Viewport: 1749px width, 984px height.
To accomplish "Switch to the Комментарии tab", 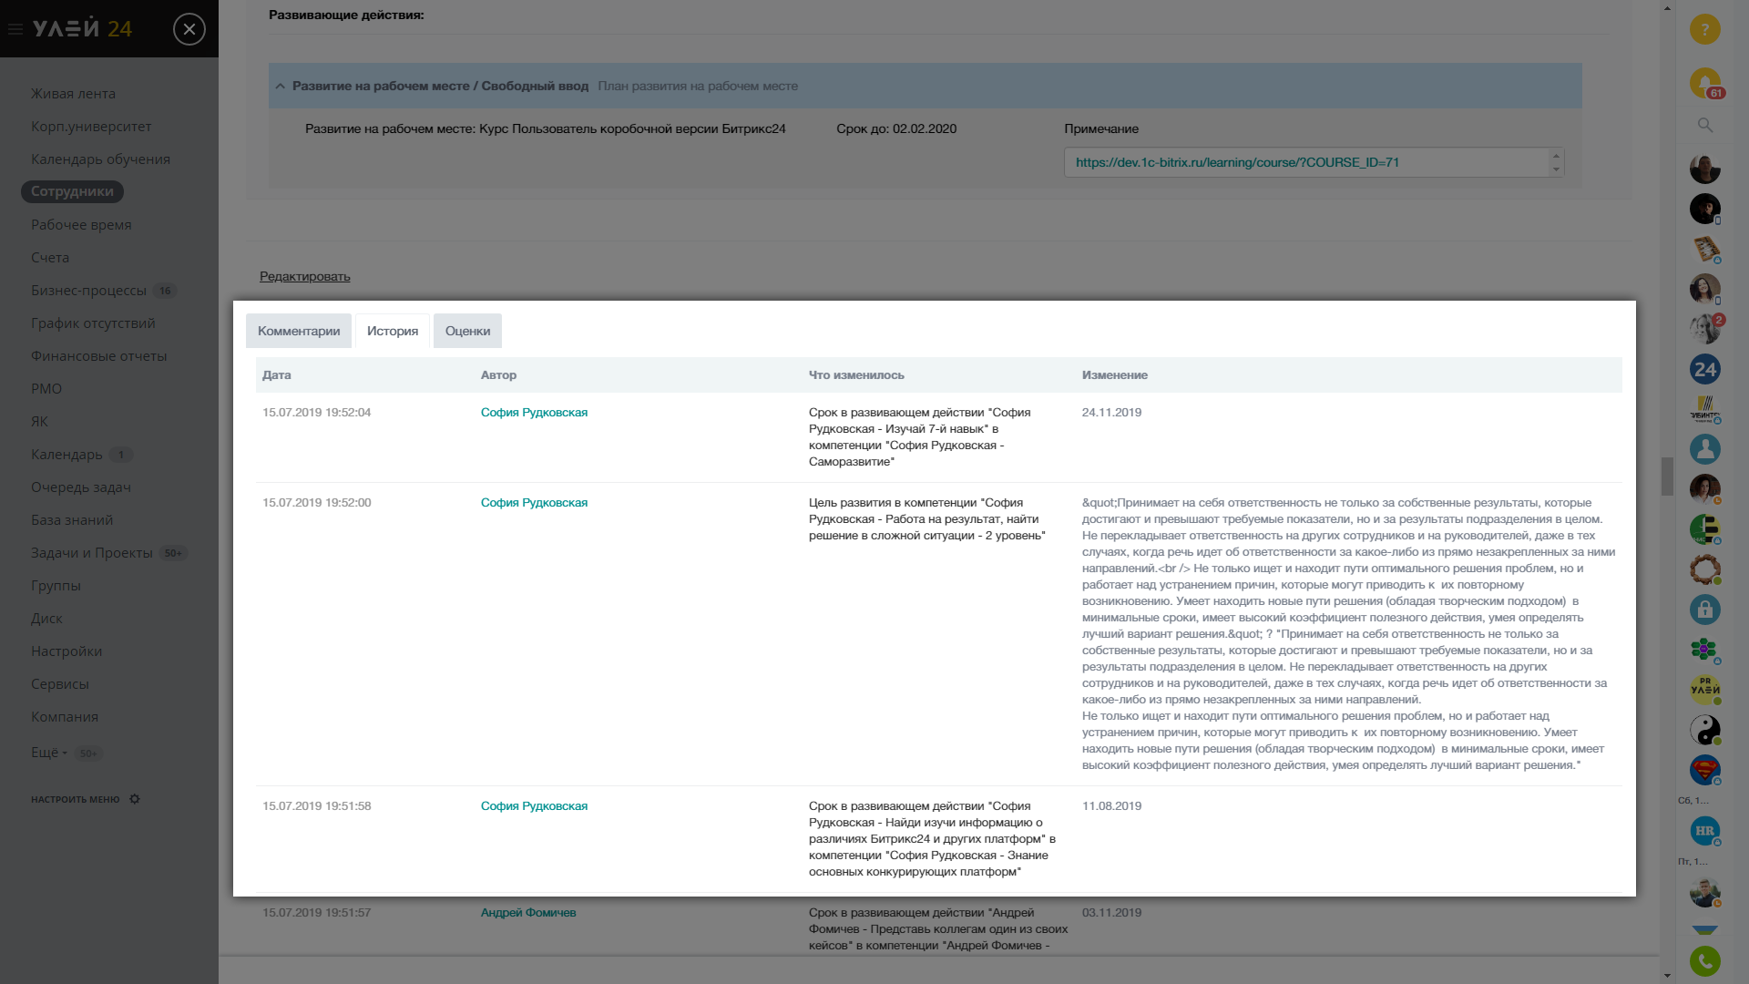I will point(299,331).
